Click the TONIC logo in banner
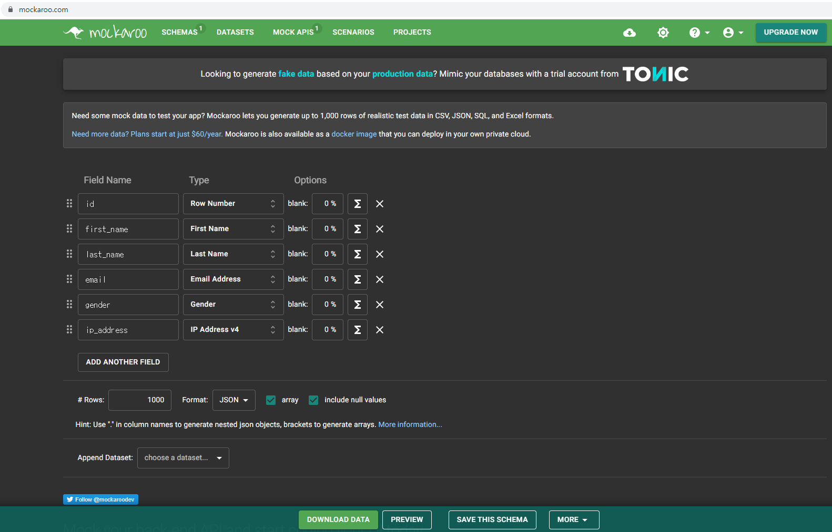 tap(656, 74)
